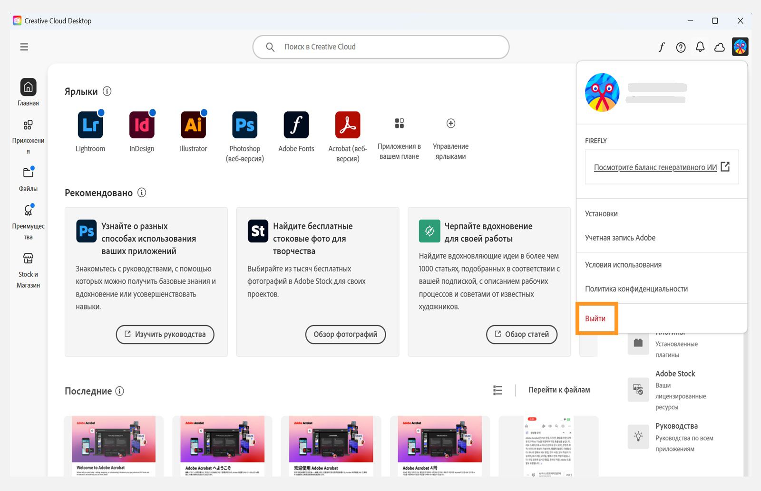
Task: Open the Adobe Acrobat へようこそ thumbnail
Action: pyautogui.click(x=222, y=446)
